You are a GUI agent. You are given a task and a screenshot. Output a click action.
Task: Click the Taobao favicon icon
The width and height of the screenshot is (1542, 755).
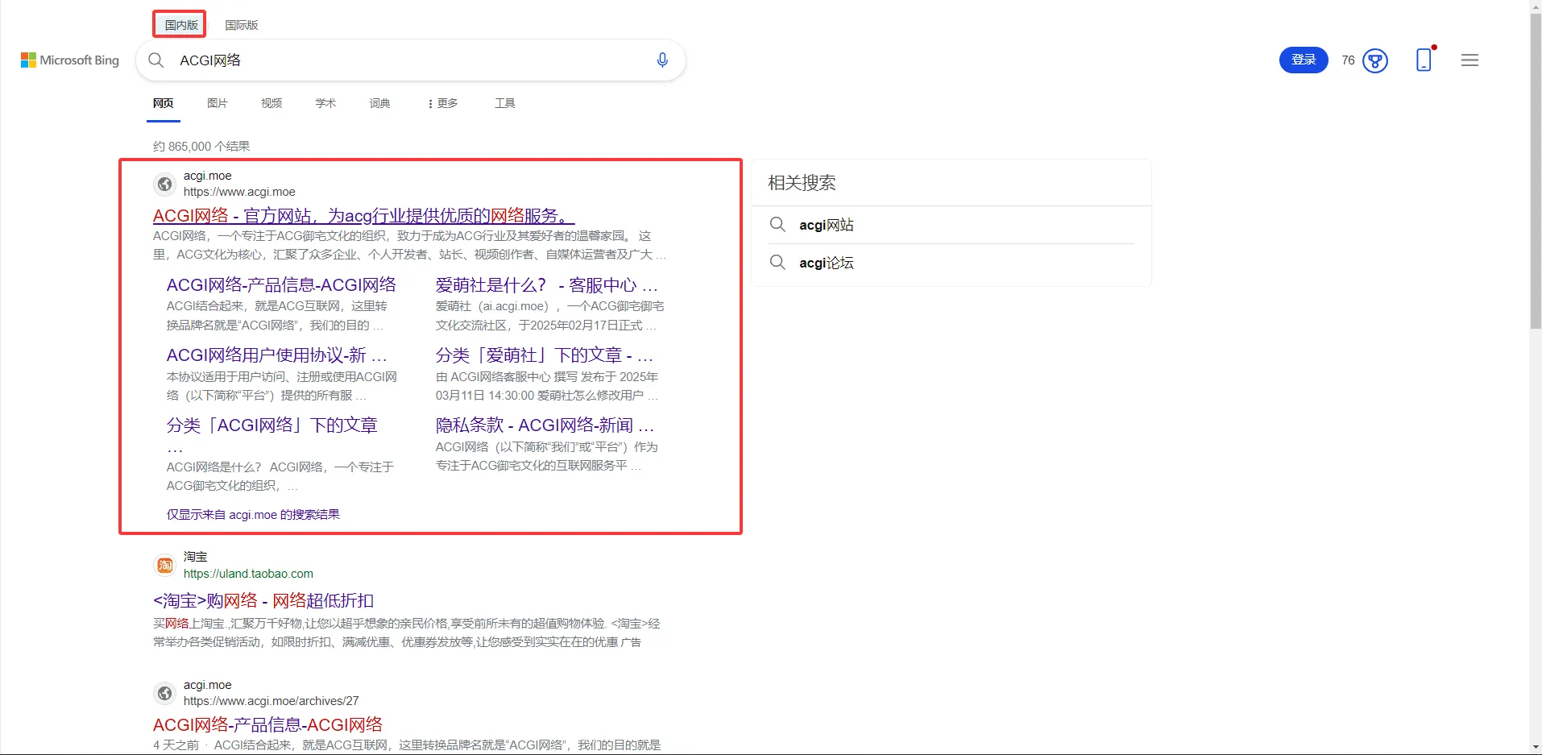point(165,565)
